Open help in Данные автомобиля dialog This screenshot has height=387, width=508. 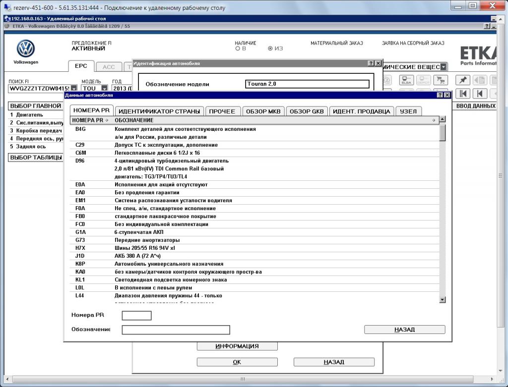point(440,95)
